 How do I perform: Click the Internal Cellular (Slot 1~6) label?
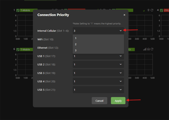pyautogui.click(x=53, y=31)
